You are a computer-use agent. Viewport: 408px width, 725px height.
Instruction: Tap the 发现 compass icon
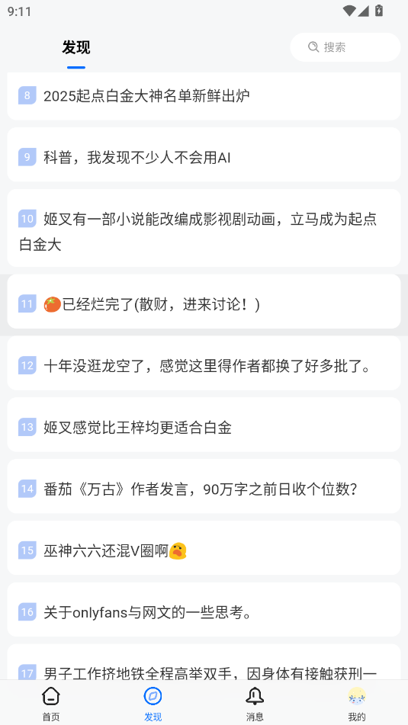[153, 696]
